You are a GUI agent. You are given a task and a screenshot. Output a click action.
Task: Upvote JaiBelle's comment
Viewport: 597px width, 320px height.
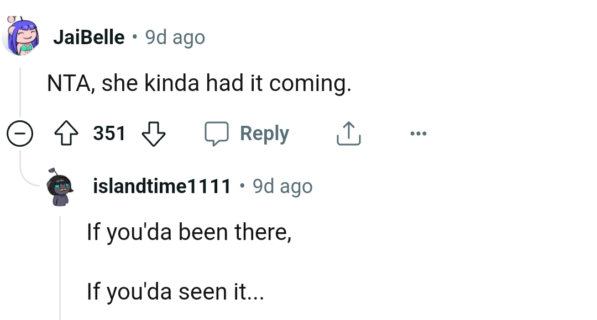tap(67, 134)
